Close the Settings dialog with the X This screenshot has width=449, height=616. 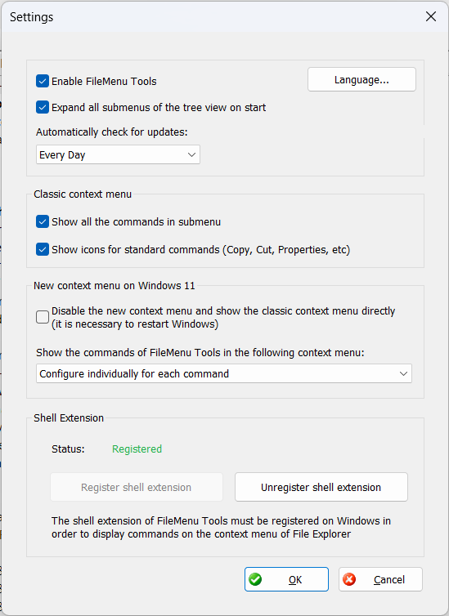431,16
